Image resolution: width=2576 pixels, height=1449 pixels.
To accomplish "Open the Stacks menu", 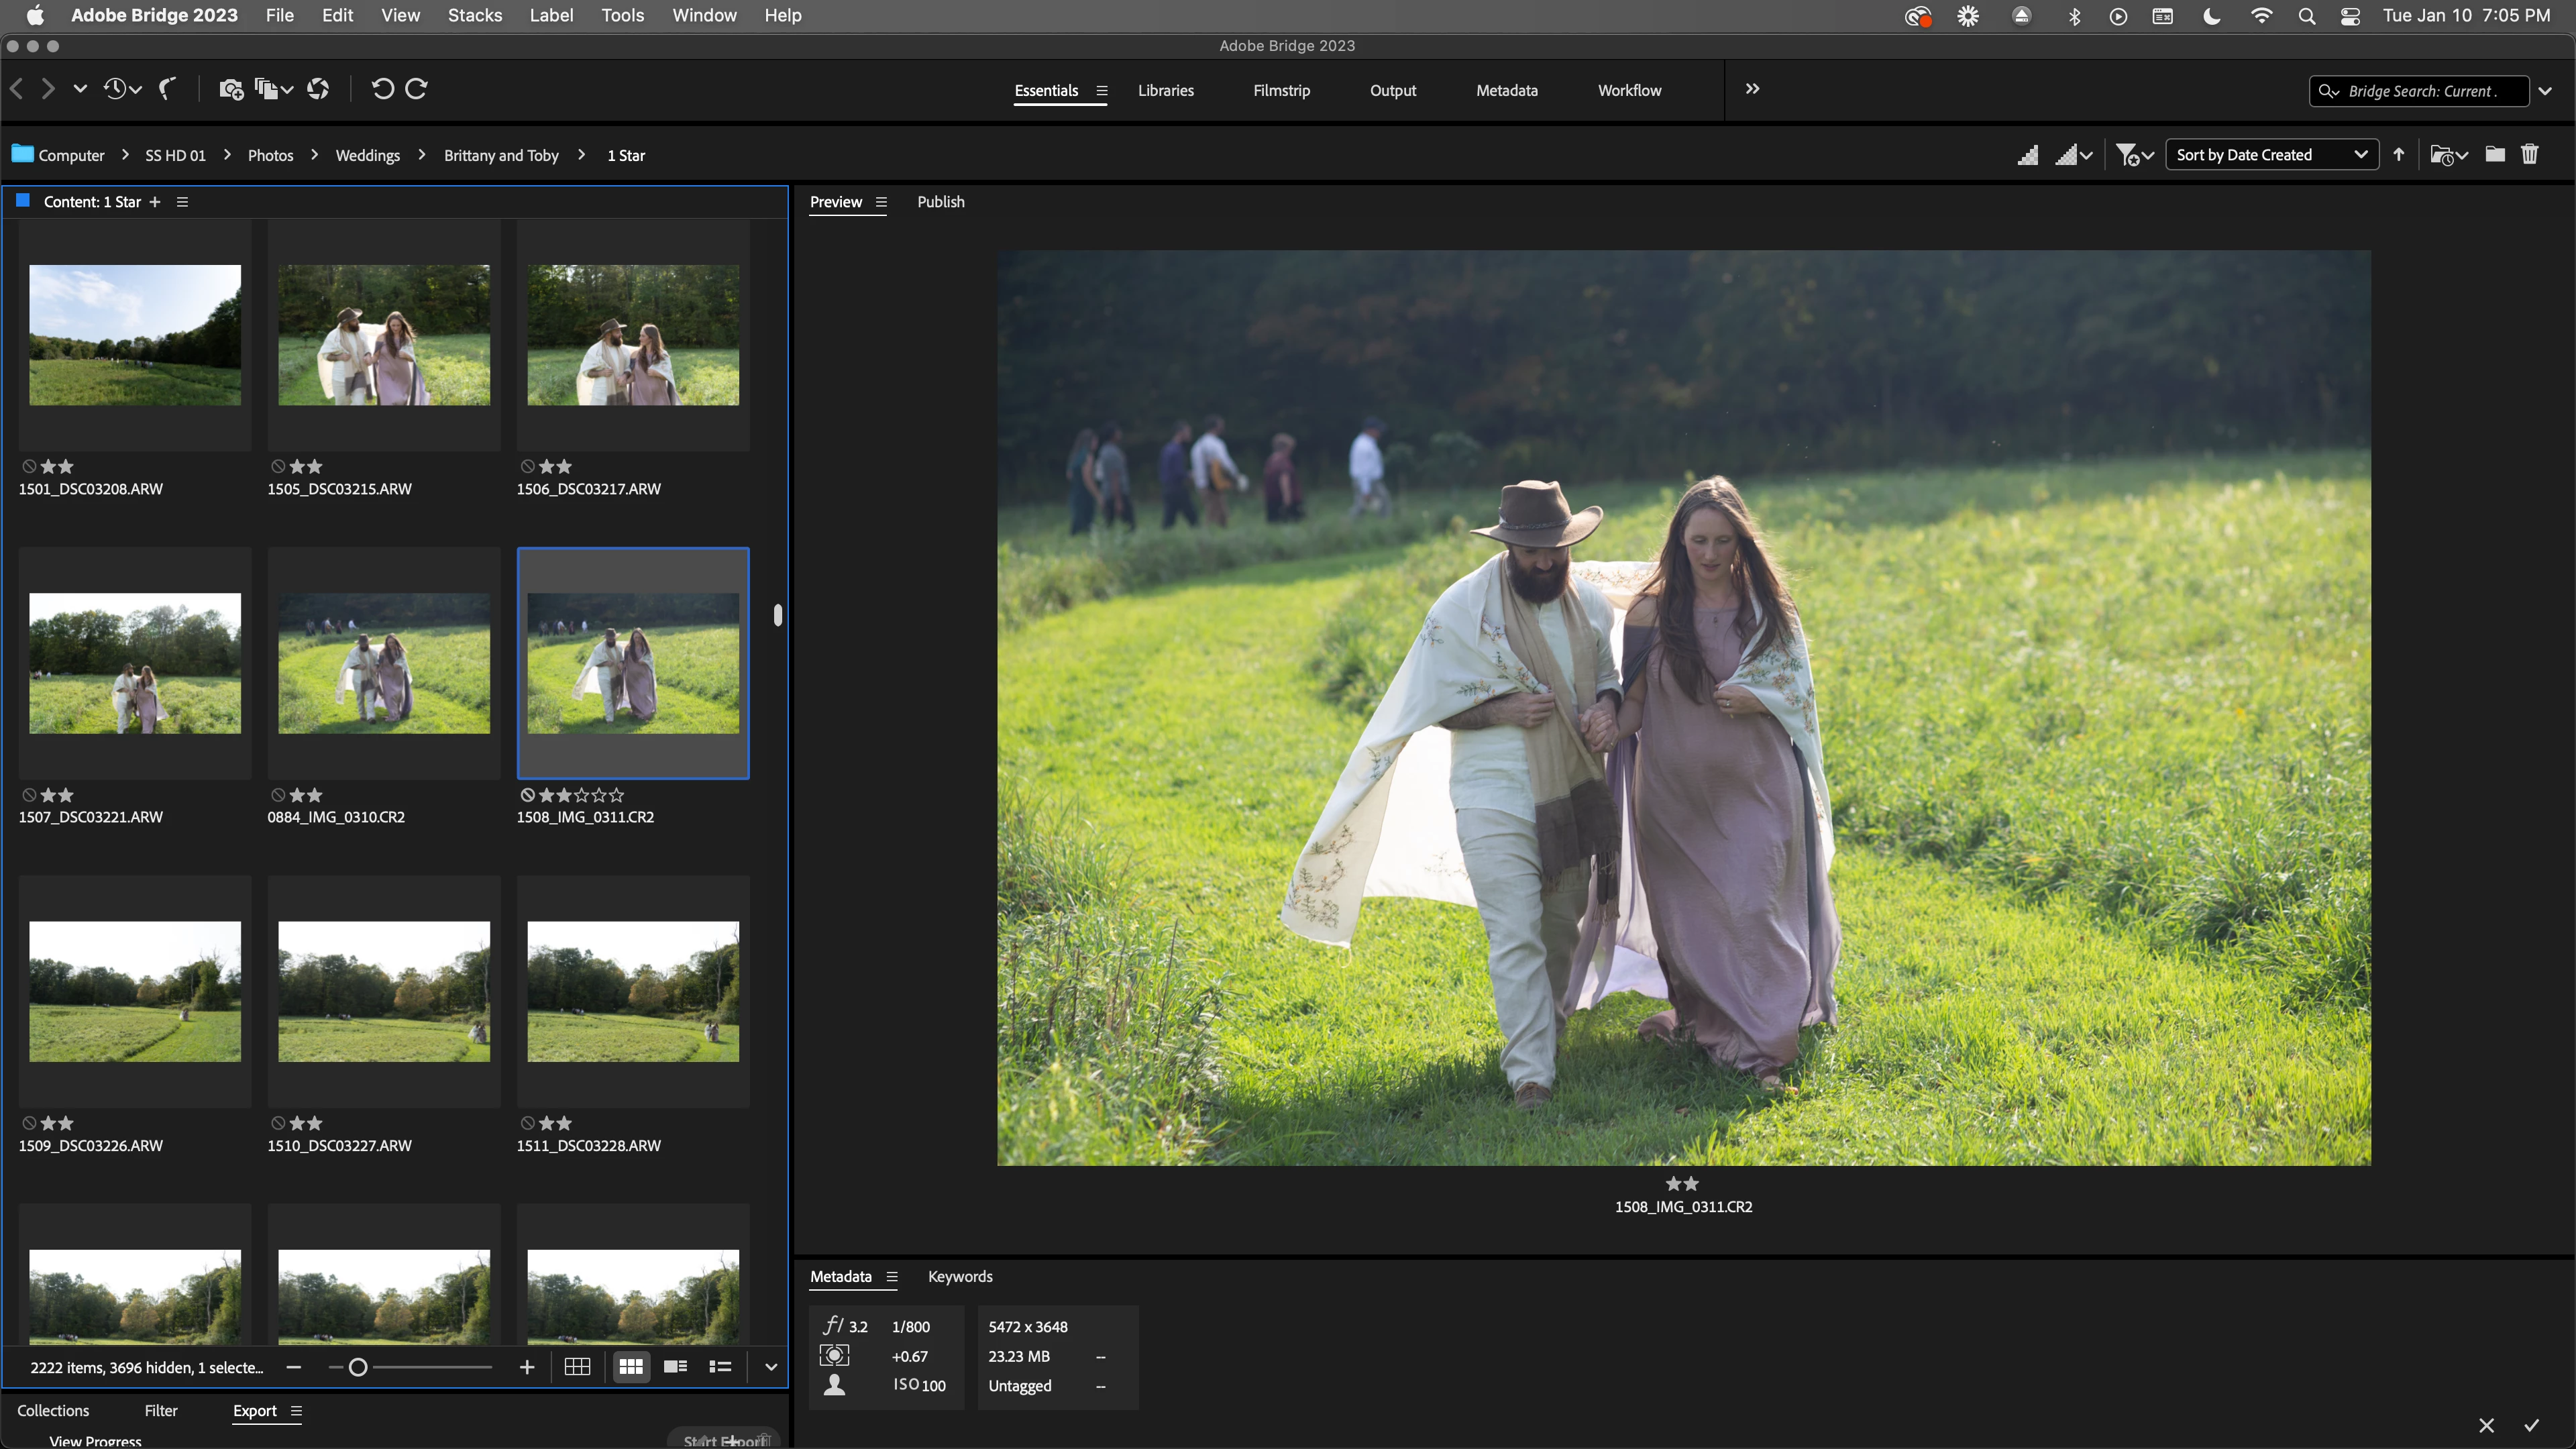I will (x=474, y=15).
